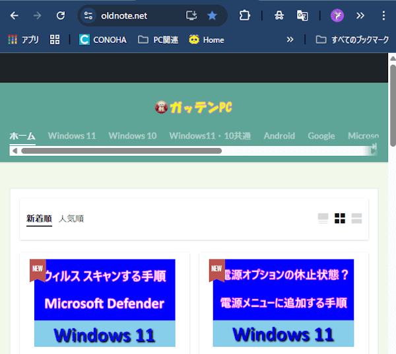Open すべてのブックマーク folder

(352, 40)
